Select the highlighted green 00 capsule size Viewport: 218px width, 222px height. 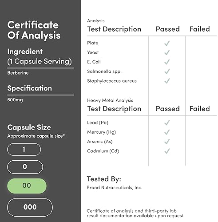(x=27, y=186)
